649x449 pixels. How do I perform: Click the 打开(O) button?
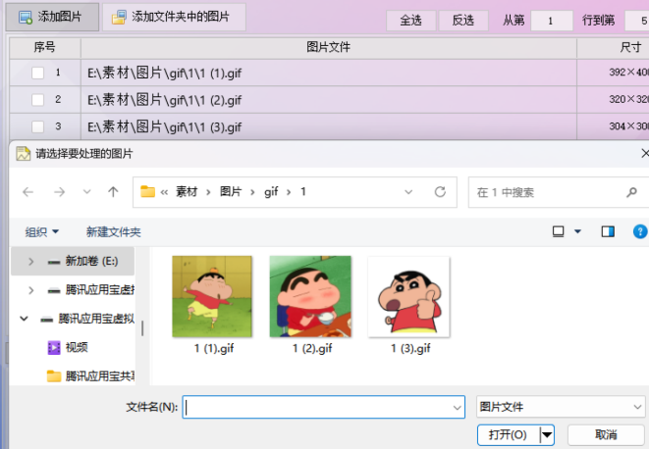(509, 435)
